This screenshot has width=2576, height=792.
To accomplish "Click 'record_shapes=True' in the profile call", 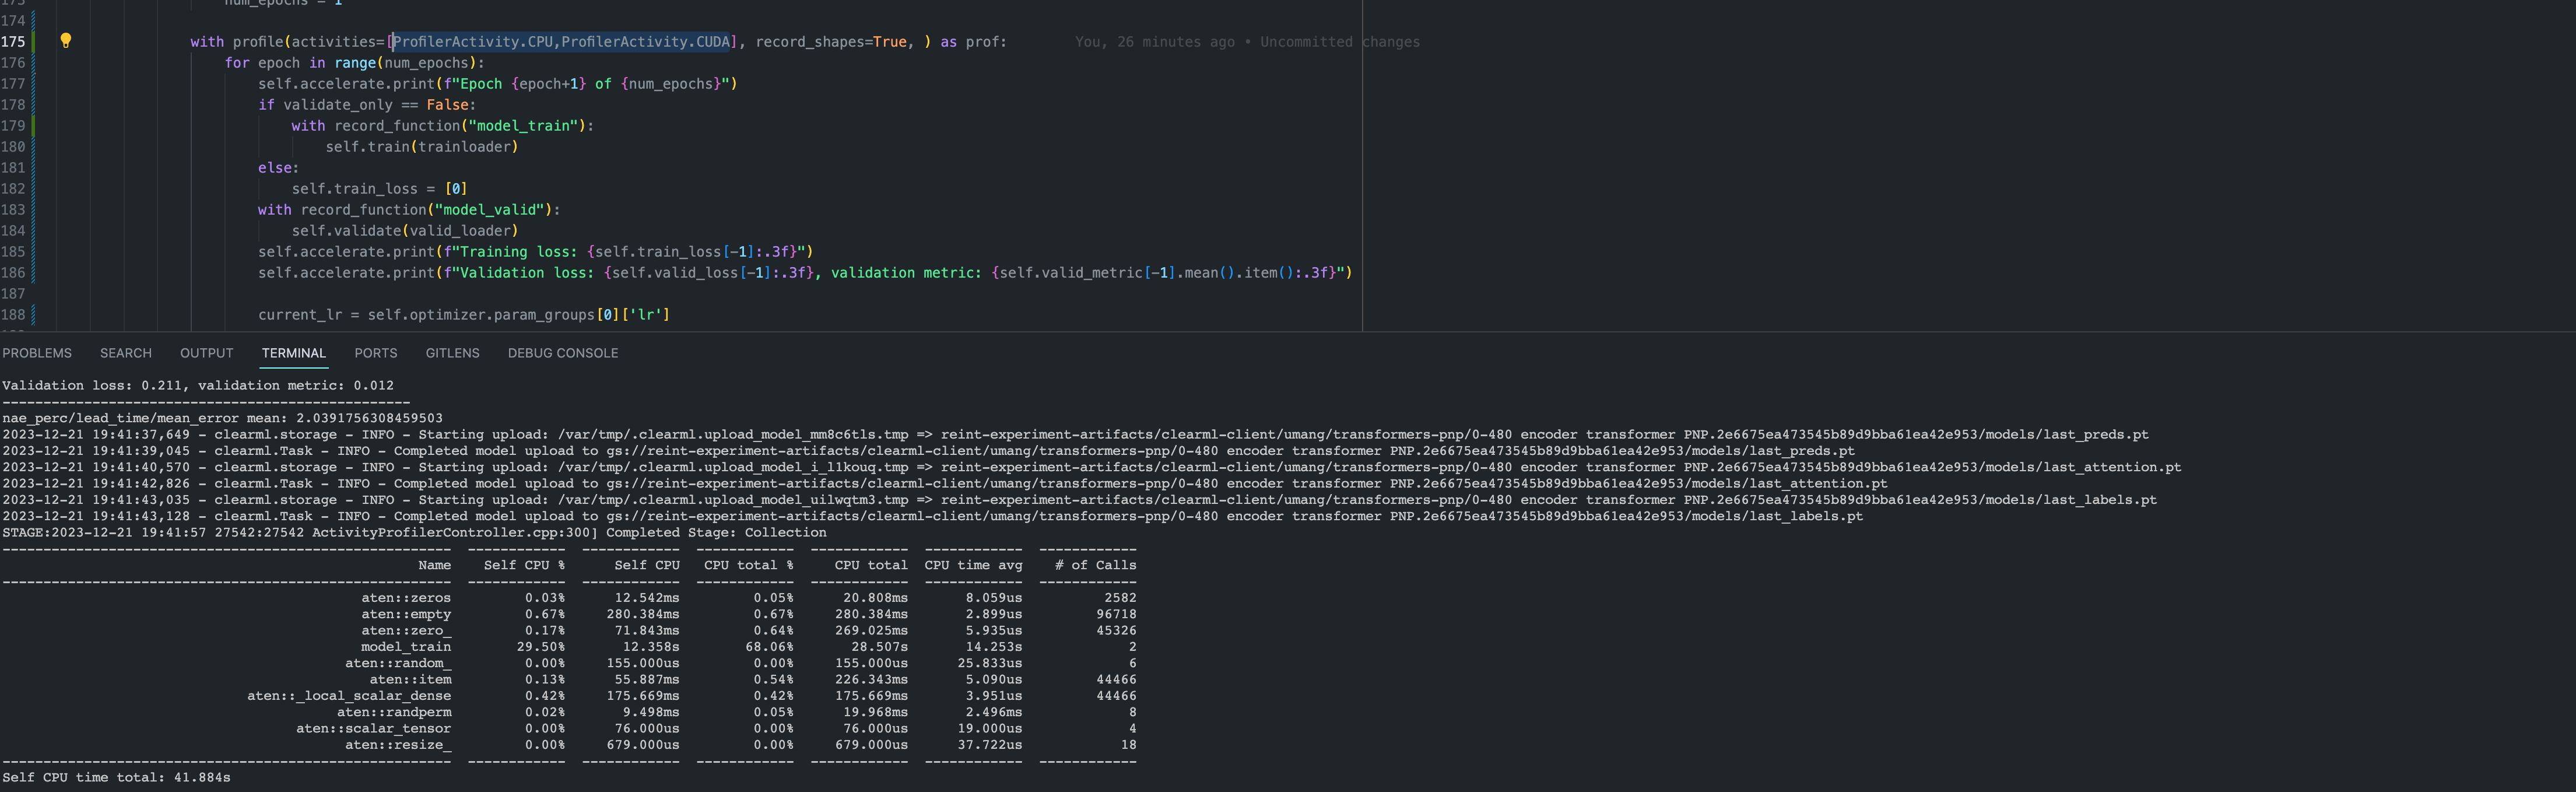I will (830, 42).
